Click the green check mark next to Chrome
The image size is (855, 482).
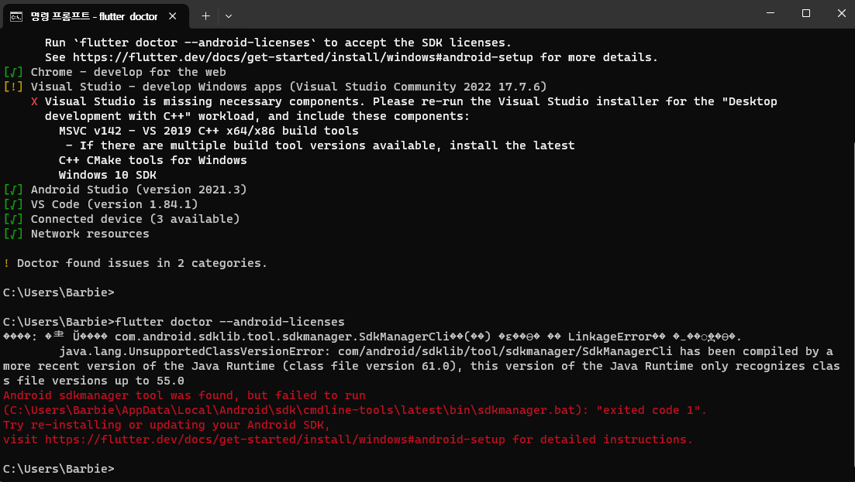point(13,73)
